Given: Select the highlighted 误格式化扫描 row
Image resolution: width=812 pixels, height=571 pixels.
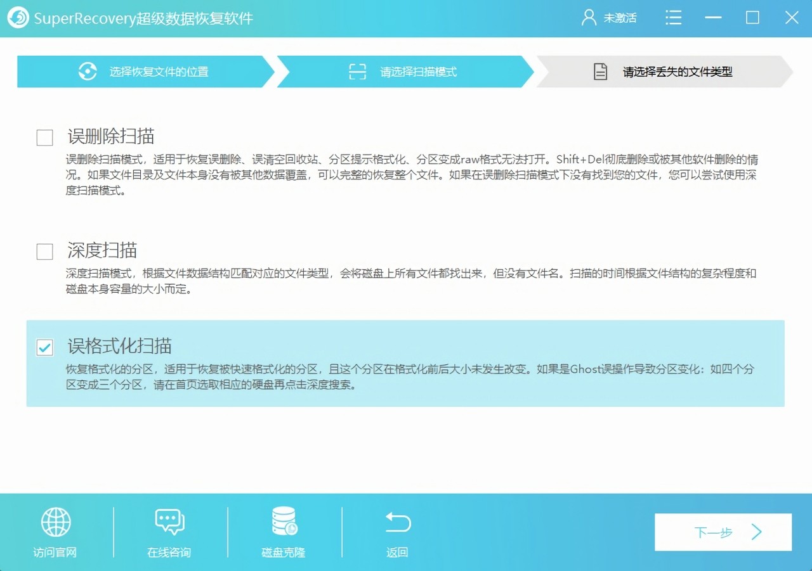Looking at the screenshot, I should [406, 363].
